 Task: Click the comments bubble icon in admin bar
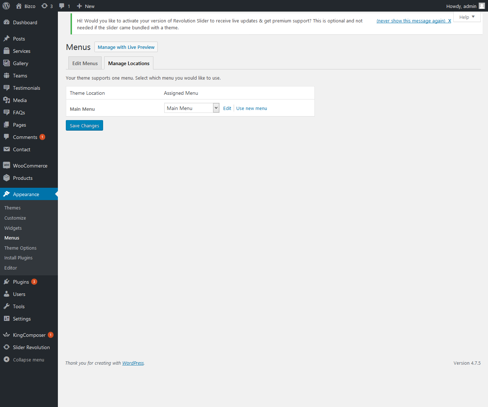pos(62,6)
